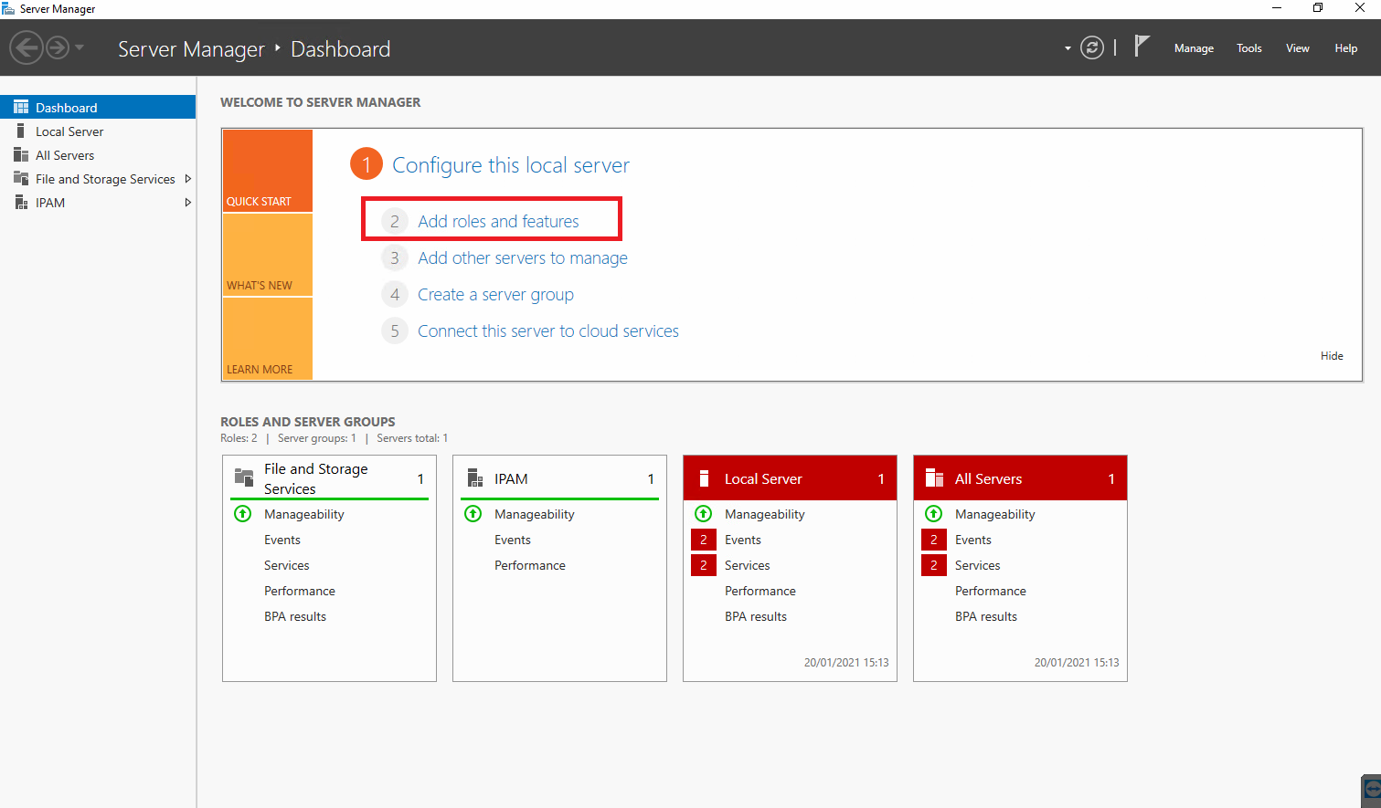Select Dashboard in the sidebar

[x=98, y=107]
